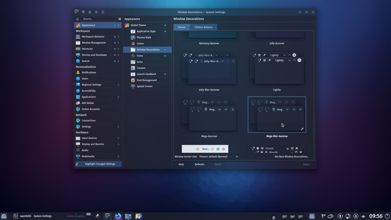This screenshot has width=391, height=220.
Task: Toggle Highlight Changed Settings
Action: click(98, 164)
